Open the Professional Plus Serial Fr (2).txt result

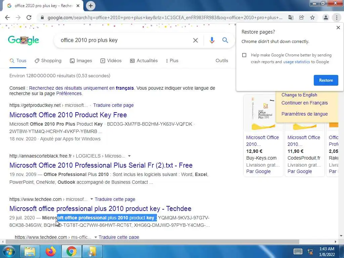(101, 165)
